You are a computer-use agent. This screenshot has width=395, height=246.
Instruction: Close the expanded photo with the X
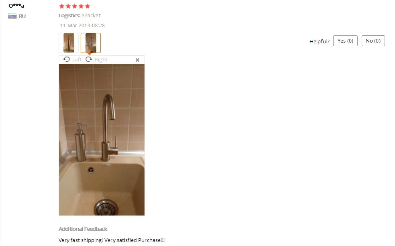[137, 60]
